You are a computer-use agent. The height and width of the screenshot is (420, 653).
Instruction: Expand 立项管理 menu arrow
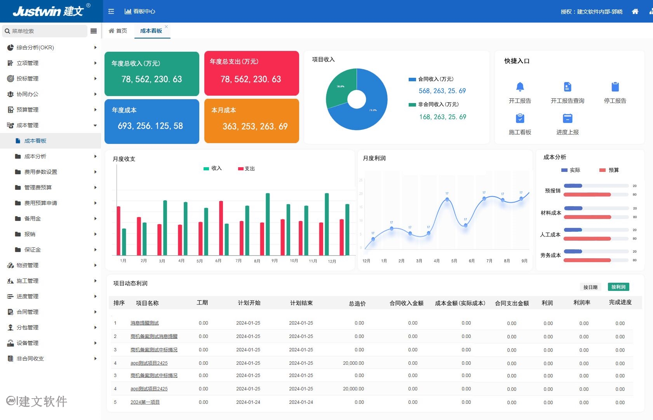pos(95,63)
